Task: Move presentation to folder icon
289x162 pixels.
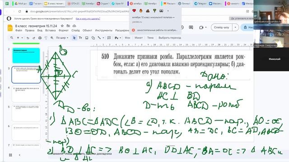Action: pos(68,26)
